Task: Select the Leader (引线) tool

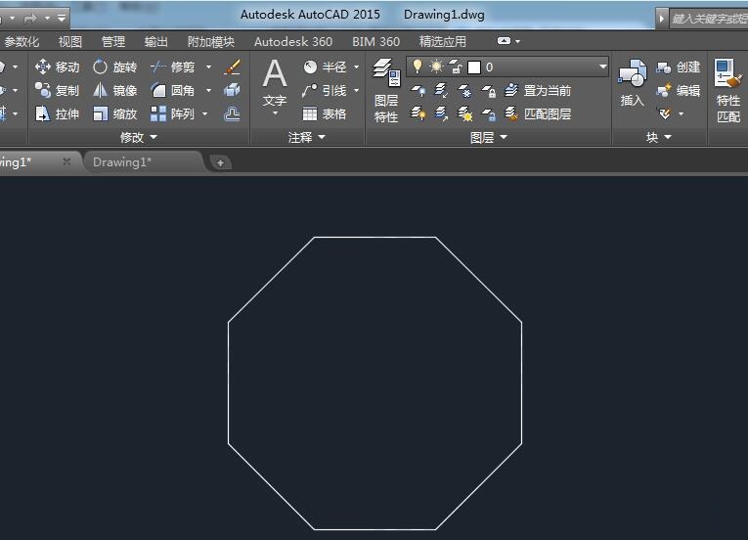Action: coord(324,90)
